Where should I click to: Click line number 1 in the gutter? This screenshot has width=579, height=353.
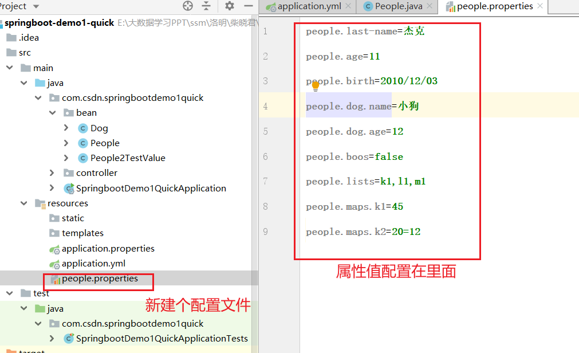pos(265,31)
